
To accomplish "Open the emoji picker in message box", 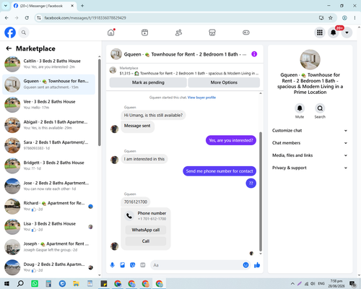I will click(245, 265).
